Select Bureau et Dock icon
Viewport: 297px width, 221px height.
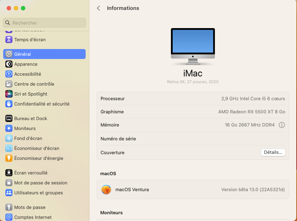9,118
